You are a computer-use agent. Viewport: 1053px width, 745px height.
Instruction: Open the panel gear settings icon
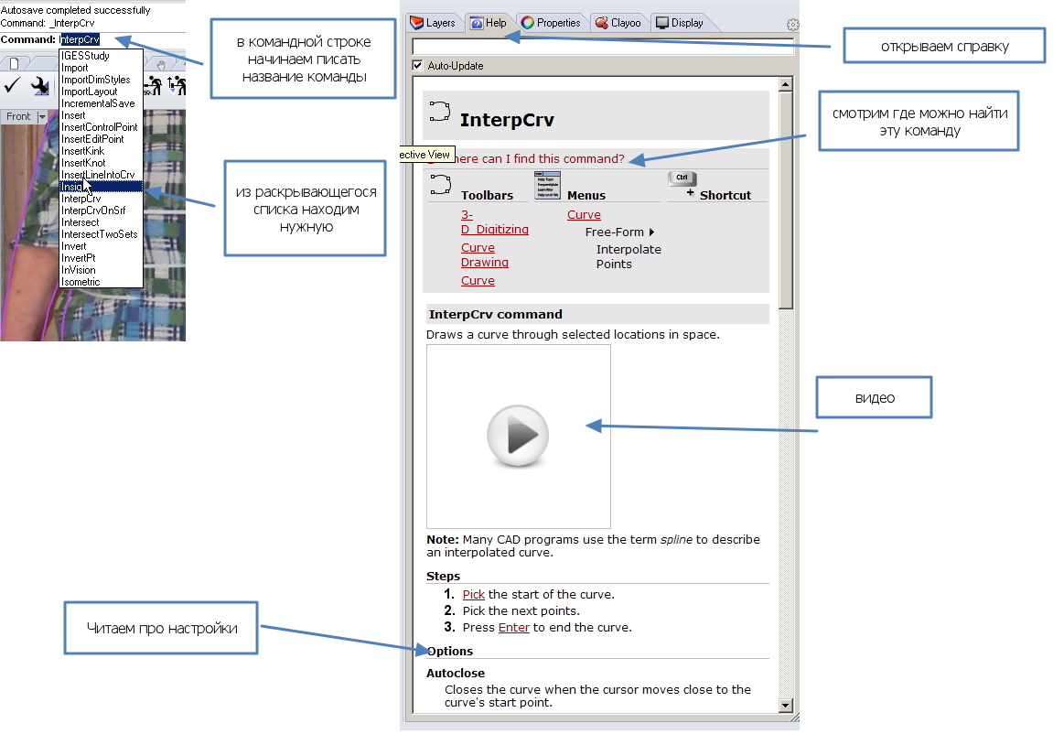point(792,25)
